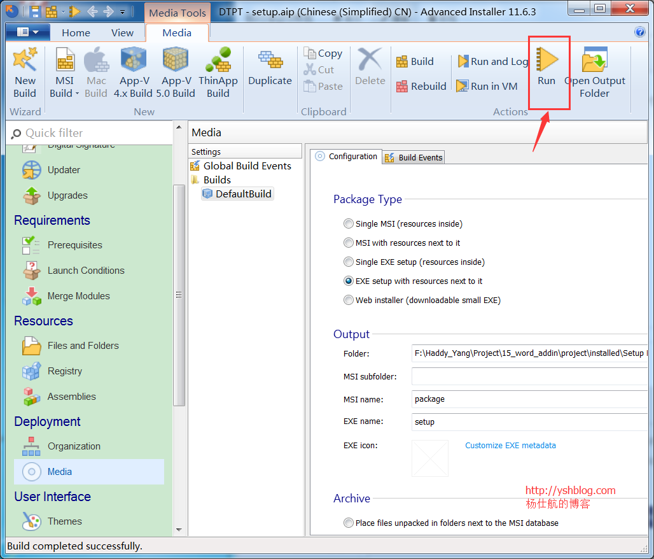The image size is (654, 559).
Task: Click the sidebar scrollbar down arrow
Action: pos(179,530)
